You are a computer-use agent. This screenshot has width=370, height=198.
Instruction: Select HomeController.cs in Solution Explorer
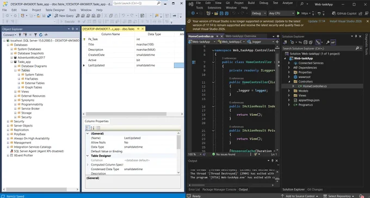click(x=315, y=86)
